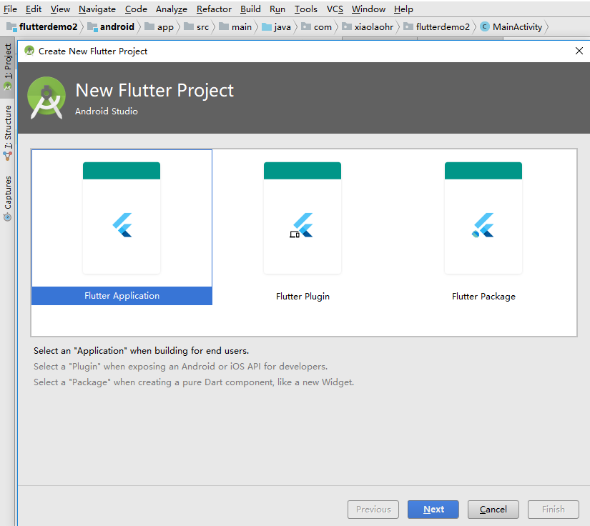Click the com breadcrumb folder
Image resolution: width=590 pixels, height=526 pixels.
coord(316,26)
